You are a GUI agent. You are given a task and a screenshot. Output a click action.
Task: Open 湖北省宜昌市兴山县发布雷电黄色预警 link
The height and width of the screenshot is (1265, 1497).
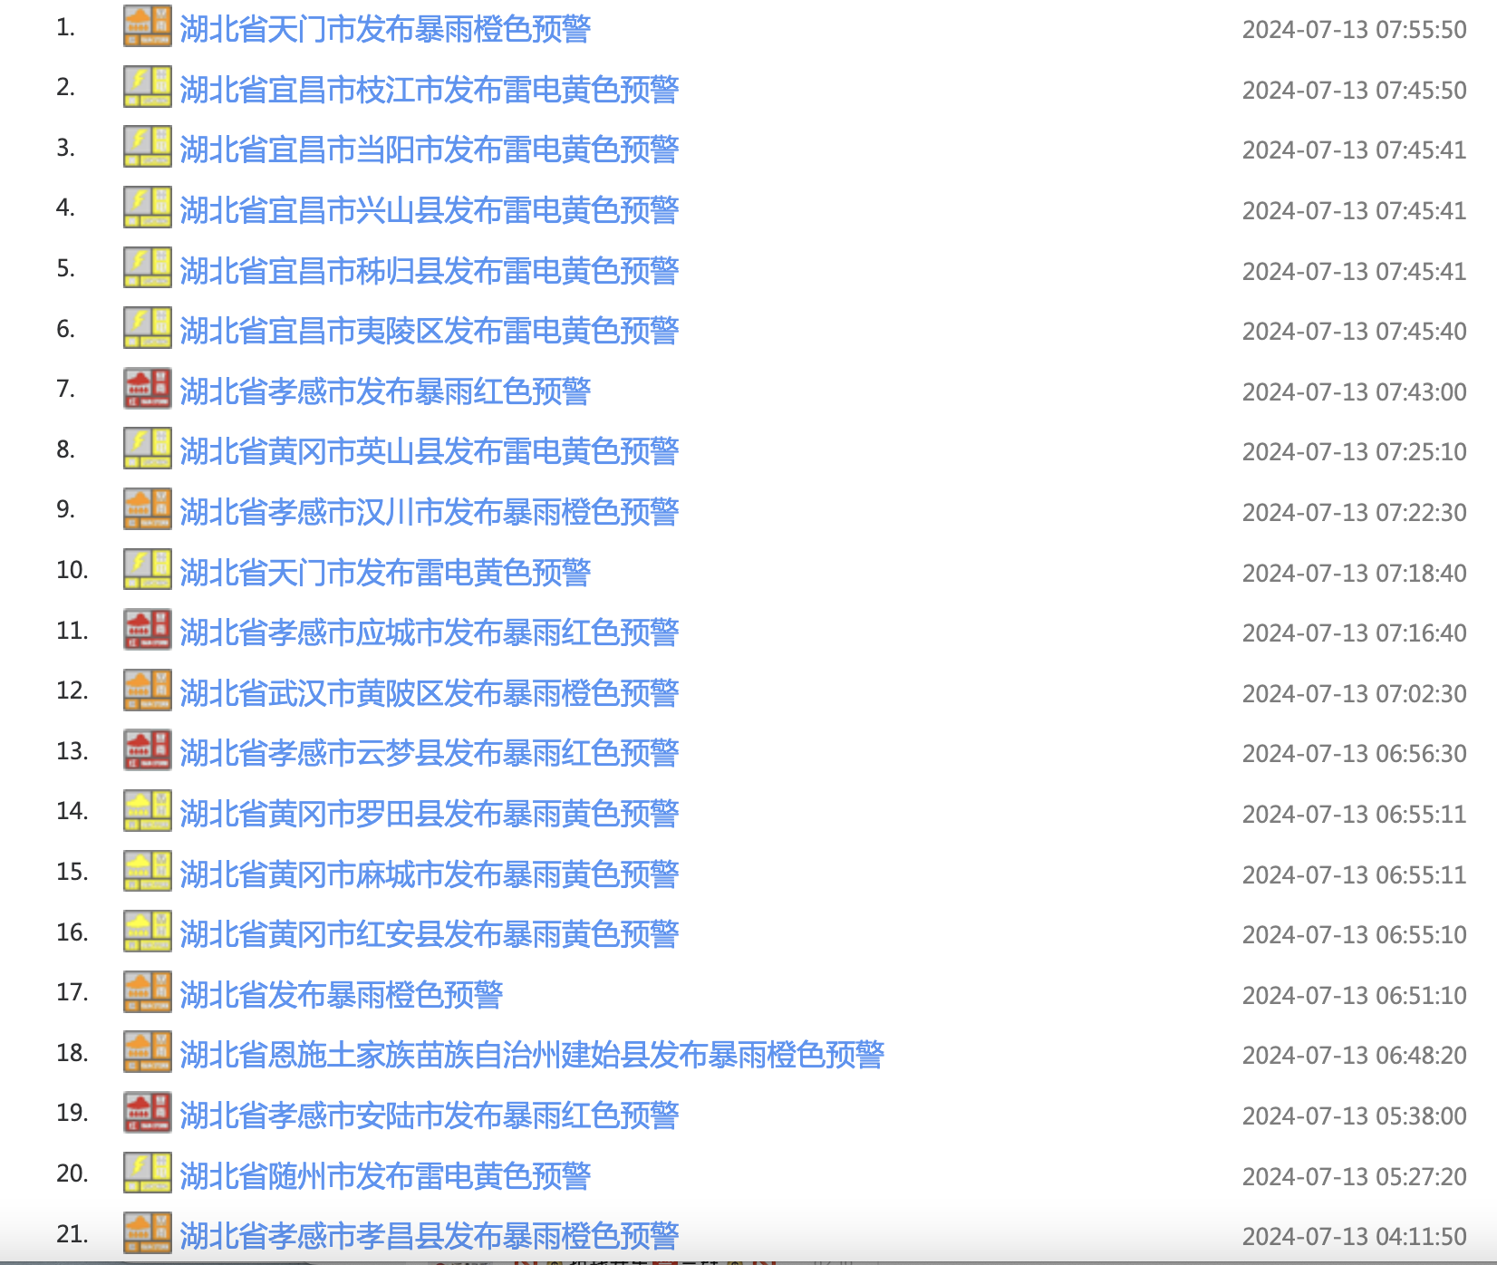pyautogui.click(x=429, y=210)
